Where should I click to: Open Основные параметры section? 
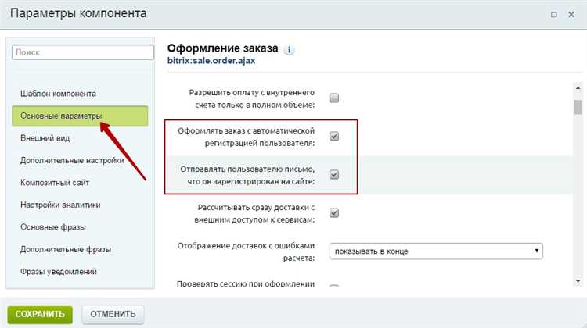(80, 116)
